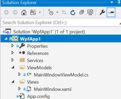This screenshot has height=99, width=121.
Task: Click the Services folder icon
Action: click(x=22, y=60)
